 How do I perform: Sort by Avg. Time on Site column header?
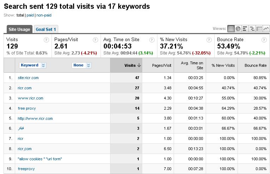click(190, 65)
